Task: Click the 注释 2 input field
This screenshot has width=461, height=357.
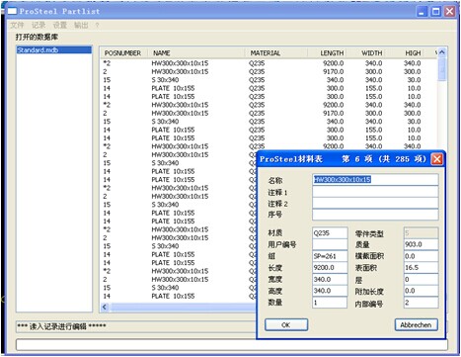Action: [375, 203]
